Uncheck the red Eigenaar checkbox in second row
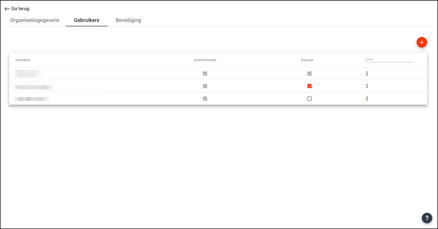 tap(309, 86)
